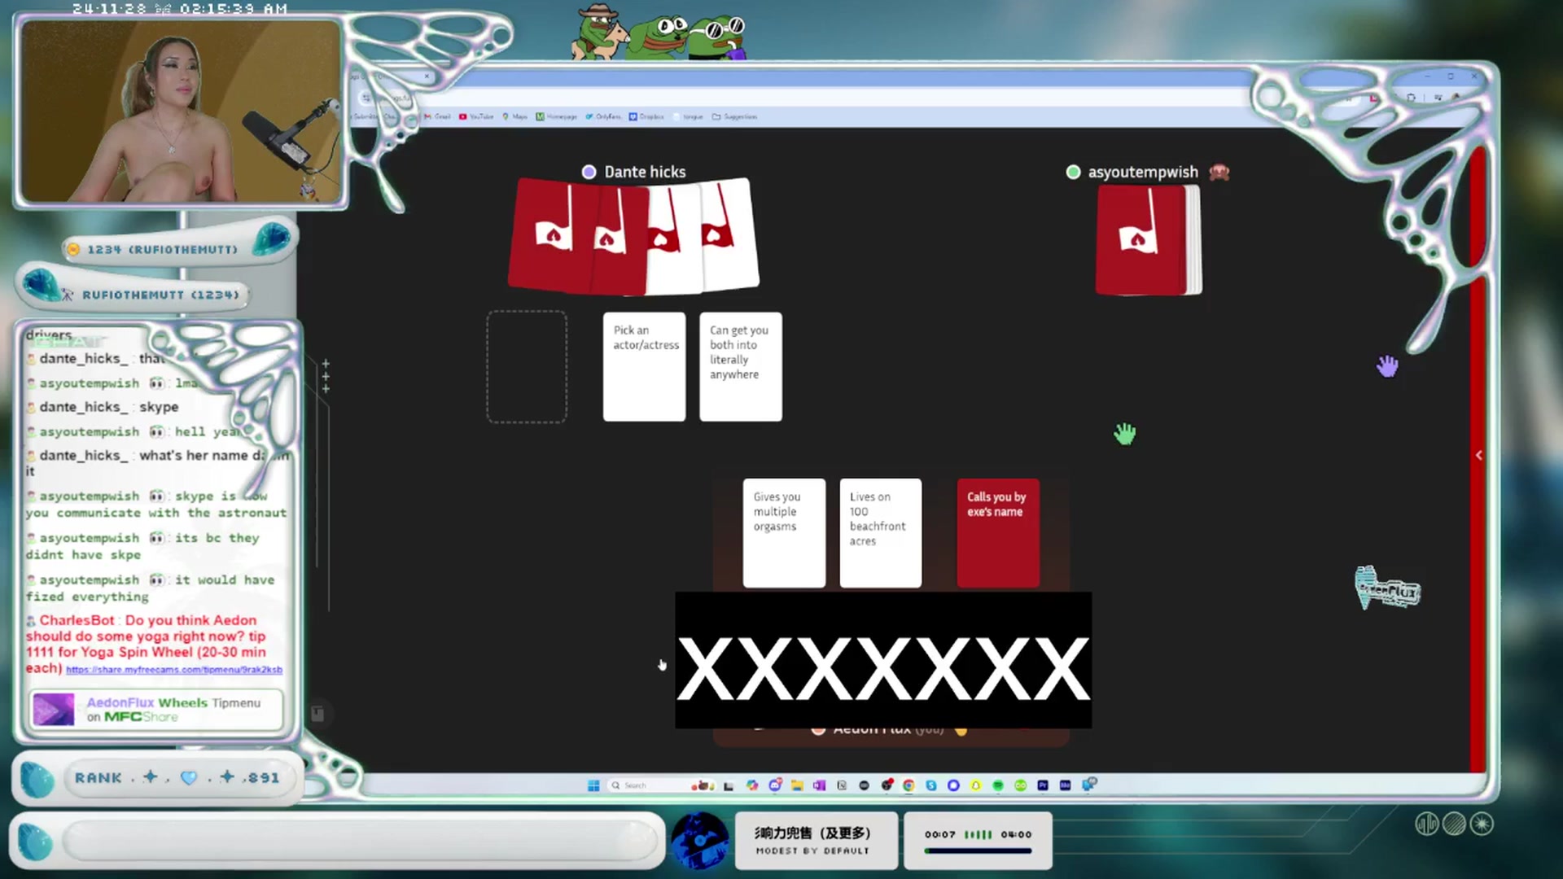Screen dimensions: 1563x879
Task: Click the album art thumbnail in music widget
Action: [x=699, y=840]
